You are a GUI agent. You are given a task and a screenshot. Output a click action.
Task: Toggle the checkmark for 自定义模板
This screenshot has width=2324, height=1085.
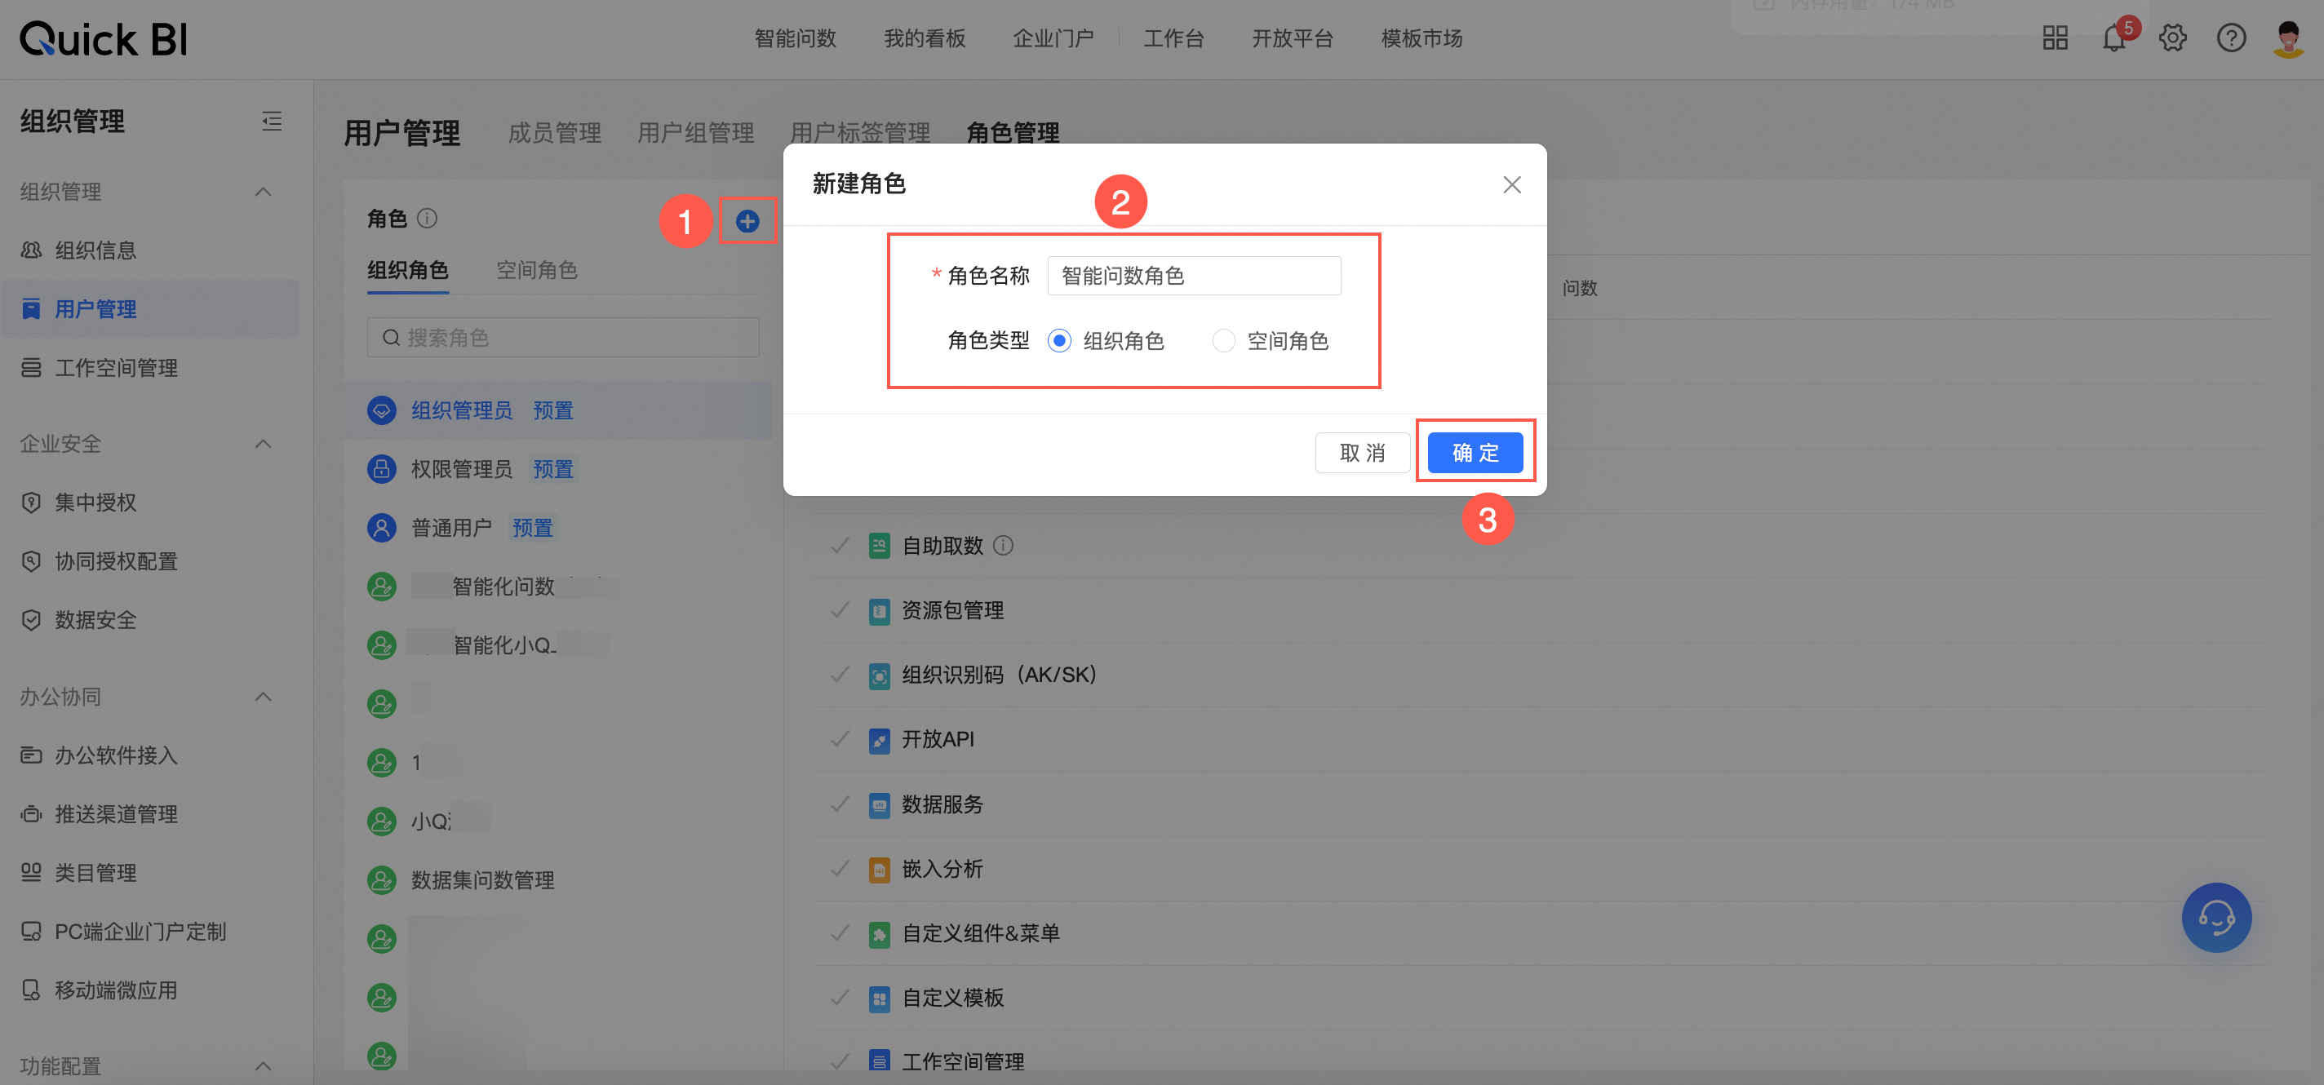pyautogui.click(x=839, y=998)
